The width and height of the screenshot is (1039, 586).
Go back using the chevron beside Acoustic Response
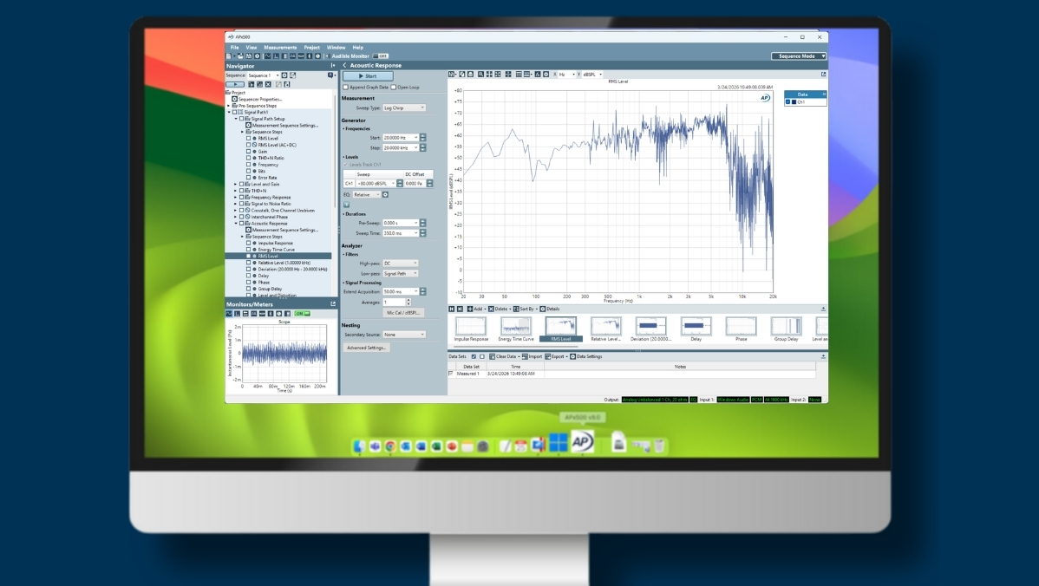point(344,66)
